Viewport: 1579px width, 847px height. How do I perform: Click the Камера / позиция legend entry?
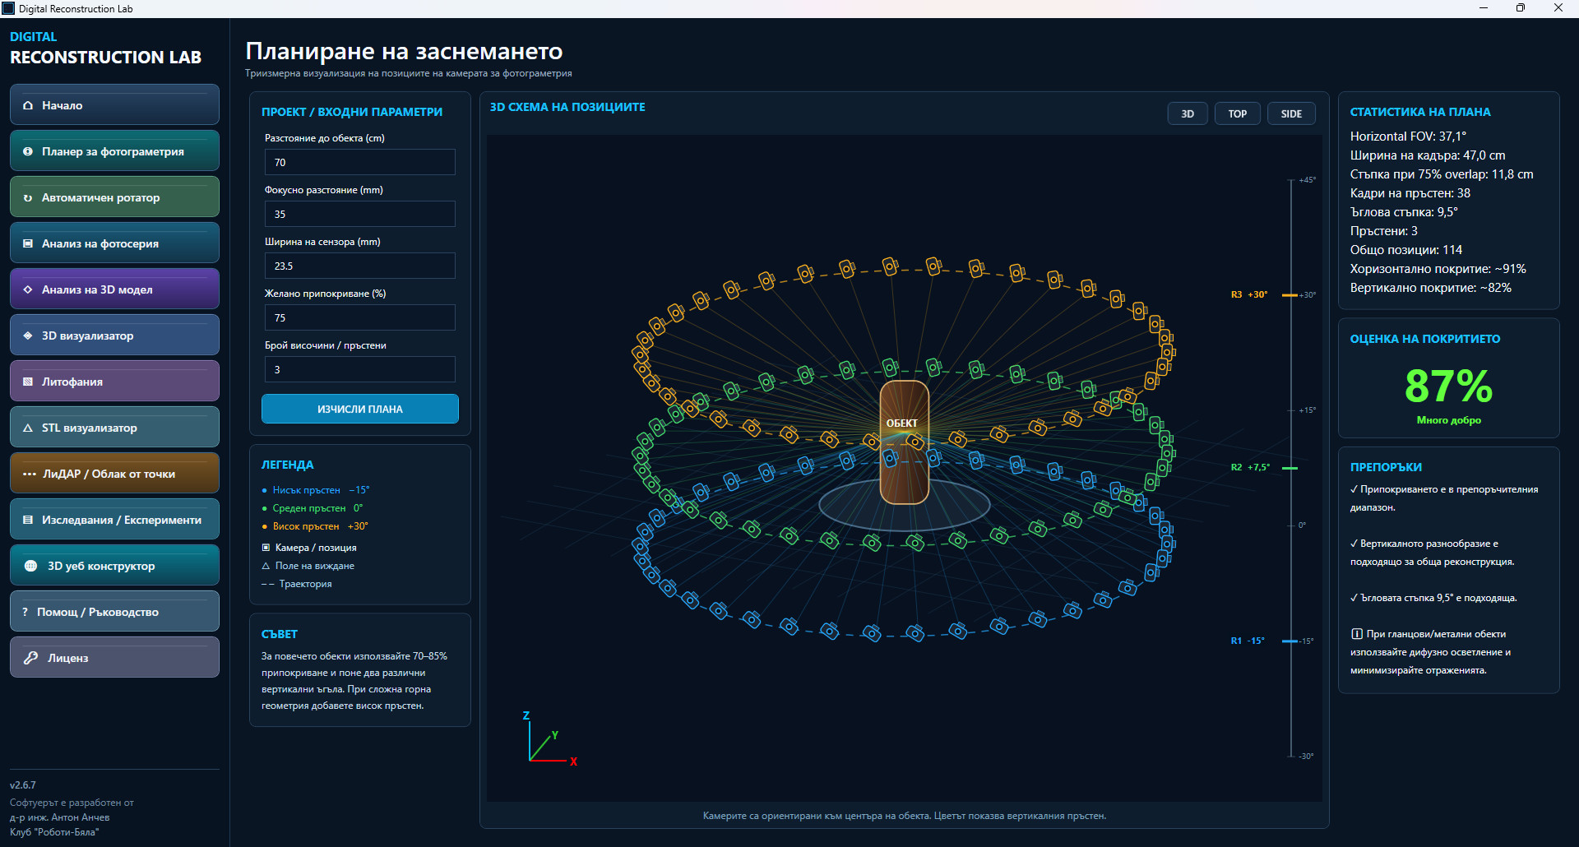(309, 548)
